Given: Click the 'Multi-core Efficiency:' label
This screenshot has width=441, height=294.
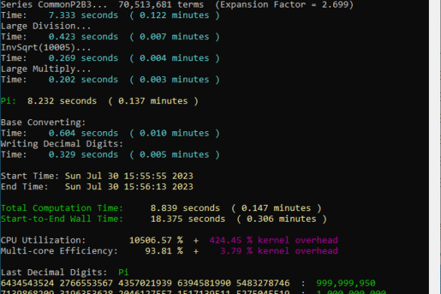Looking at the screenshot, I should tap(59, 251).
